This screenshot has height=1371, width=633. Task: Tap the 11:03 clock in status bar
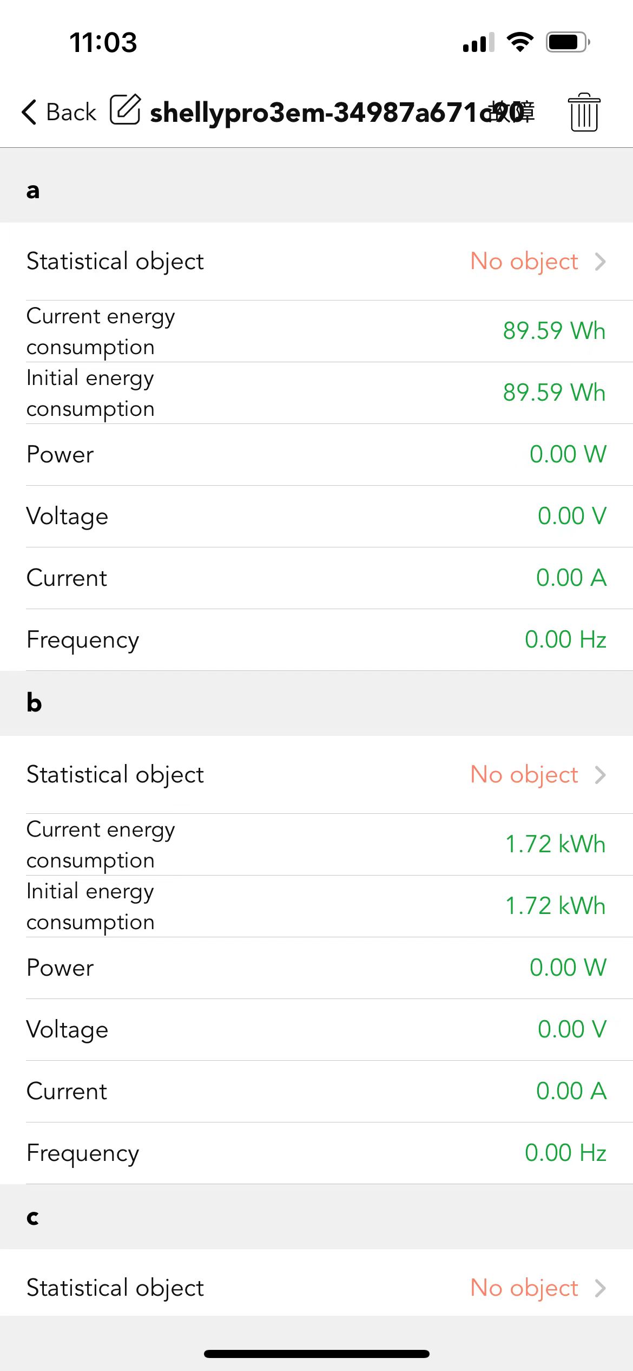pyautogui.click(x=103, y=42)
